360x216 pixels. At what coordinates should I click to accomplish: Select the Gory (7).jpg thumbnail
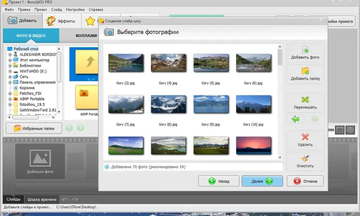click(x=126, y=104)
